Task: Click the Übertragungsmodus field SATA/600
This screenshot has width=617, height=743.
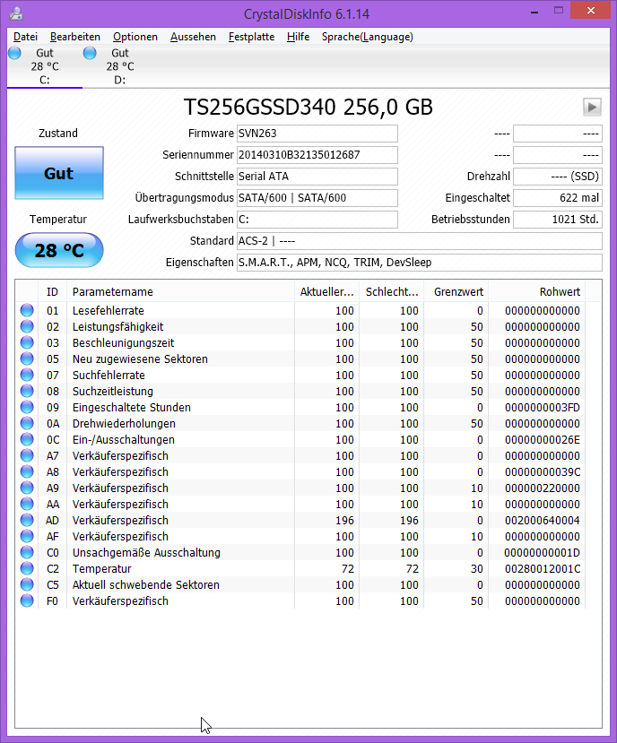Action: [x=317, y=198]
